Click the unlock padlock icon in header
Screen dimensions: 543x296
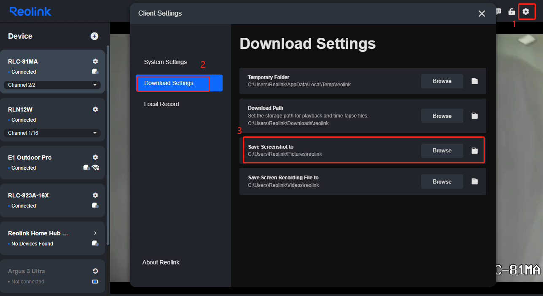(512, 11)
